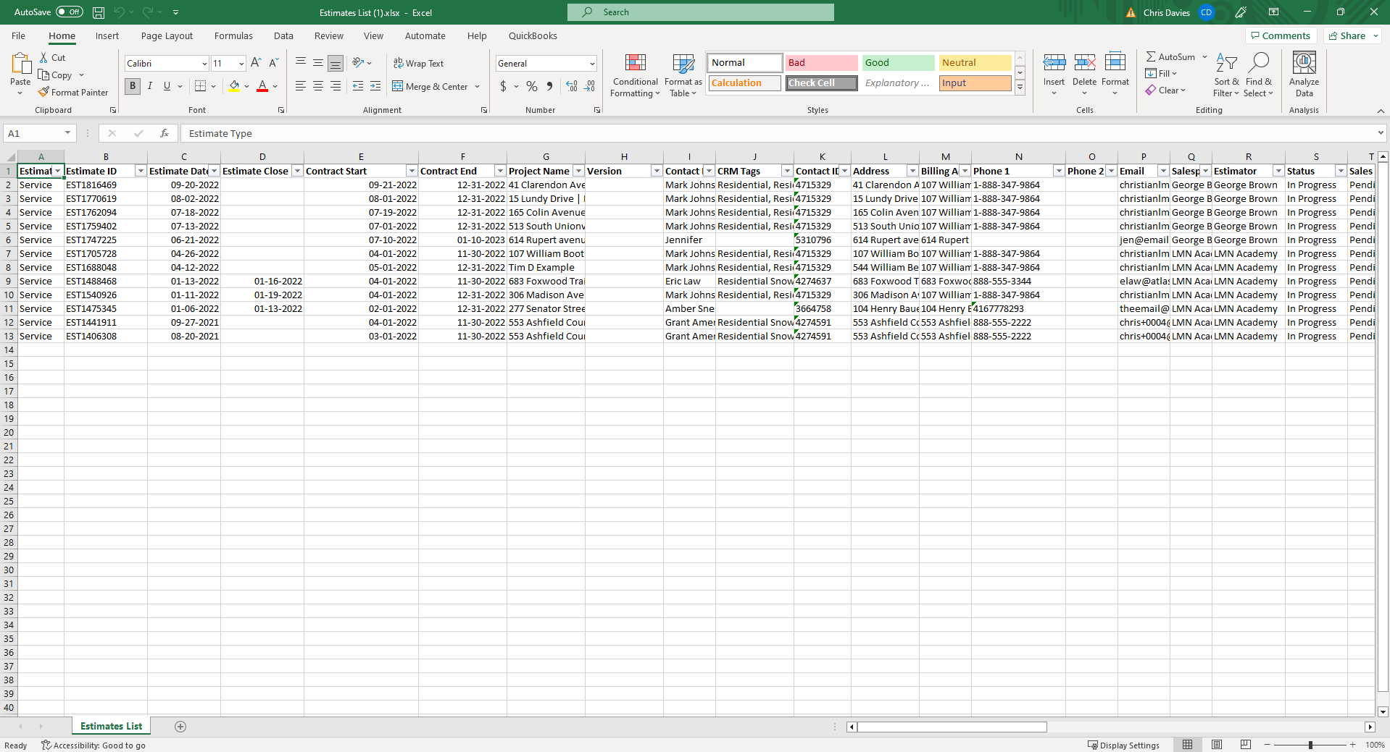
Task: Click the Save icon in title bar
Action: click(x=99, y=12)
